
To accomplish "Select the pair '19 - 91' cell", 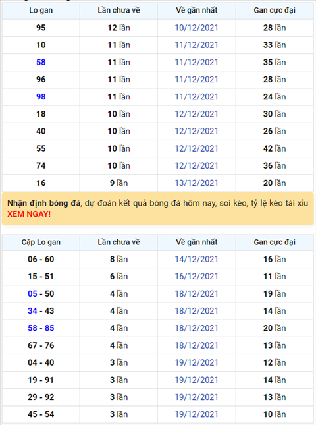I will [x=41, y=380].
